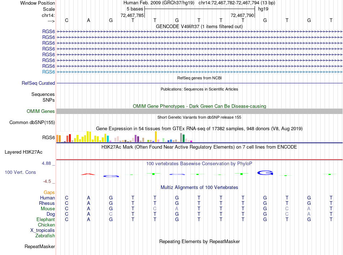The width and height of the screenshot is (343, 255).
Task: Open Publications: Sequences in Scientific Articles title
Action: click(x=199, y=89)
